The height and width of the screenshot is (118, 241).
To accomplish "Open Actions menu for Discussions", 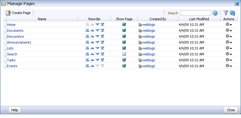I will [x=229, y=36].
